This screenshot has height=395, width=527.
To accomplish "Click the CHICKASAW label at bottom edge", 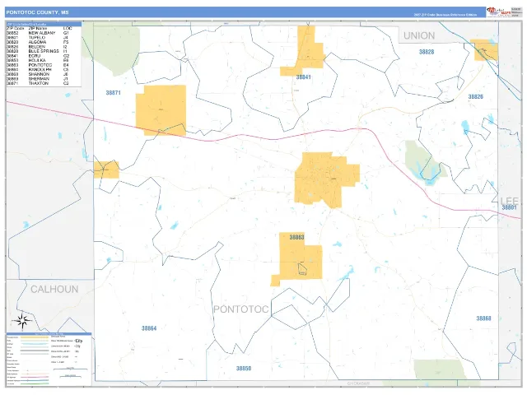I will (x=359, y=383).
